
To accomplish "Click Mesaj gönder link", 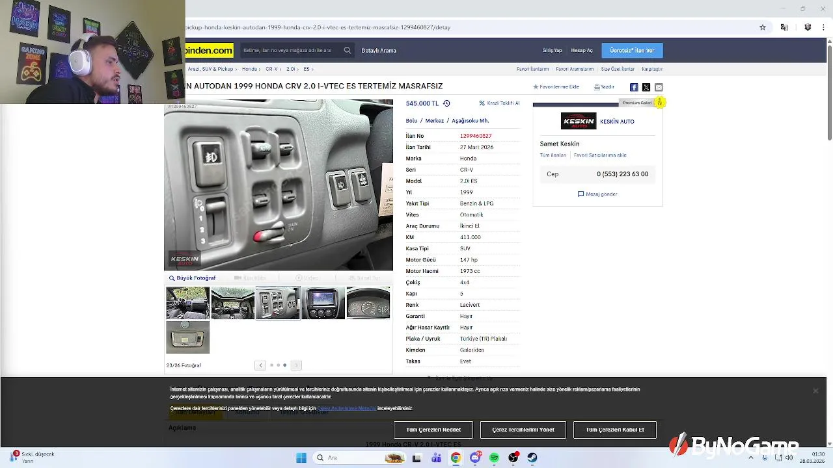I will point(597,194).
